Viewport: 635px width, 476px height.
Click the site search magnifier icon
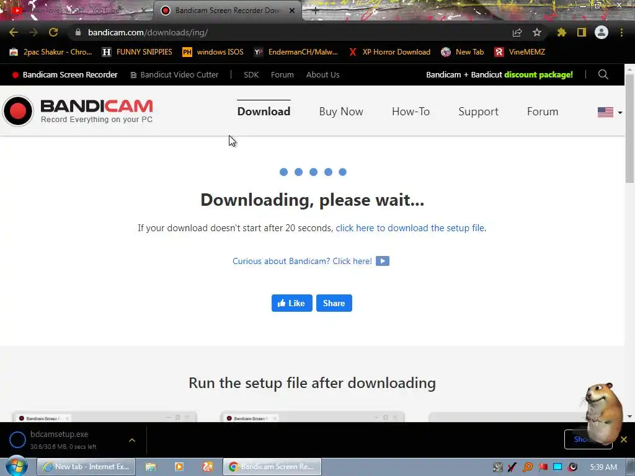click(x=603, y=74)
